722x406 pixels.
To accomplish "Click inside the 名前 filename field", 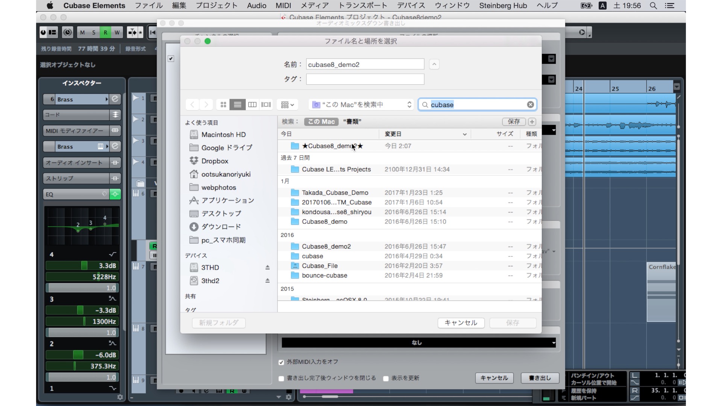I will pyautogui.click(x=365, y=64).
